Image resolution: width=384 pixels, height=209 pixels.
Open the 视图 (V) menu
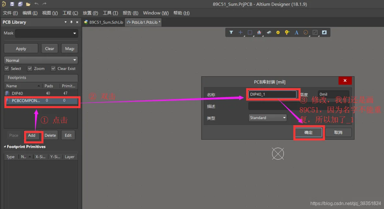tap(50, 13)
